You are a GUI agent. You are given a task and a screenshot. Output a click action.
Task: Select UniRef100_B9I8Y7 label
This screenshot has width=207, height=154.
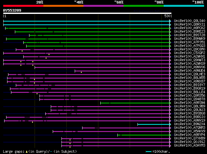click(190, 85)
